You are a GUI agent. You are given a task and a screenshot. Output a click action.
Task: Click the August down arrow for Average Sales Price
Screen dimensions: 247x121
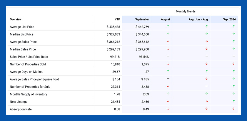(x=168, y=41)
